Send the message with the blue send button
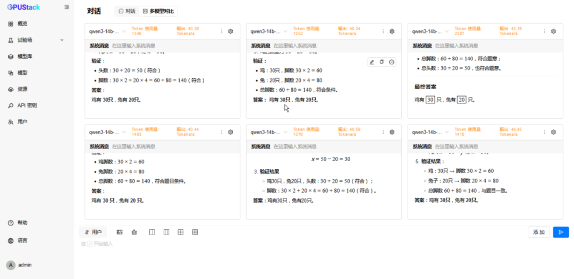Screen dimensions: 574x279 (561, 232)
